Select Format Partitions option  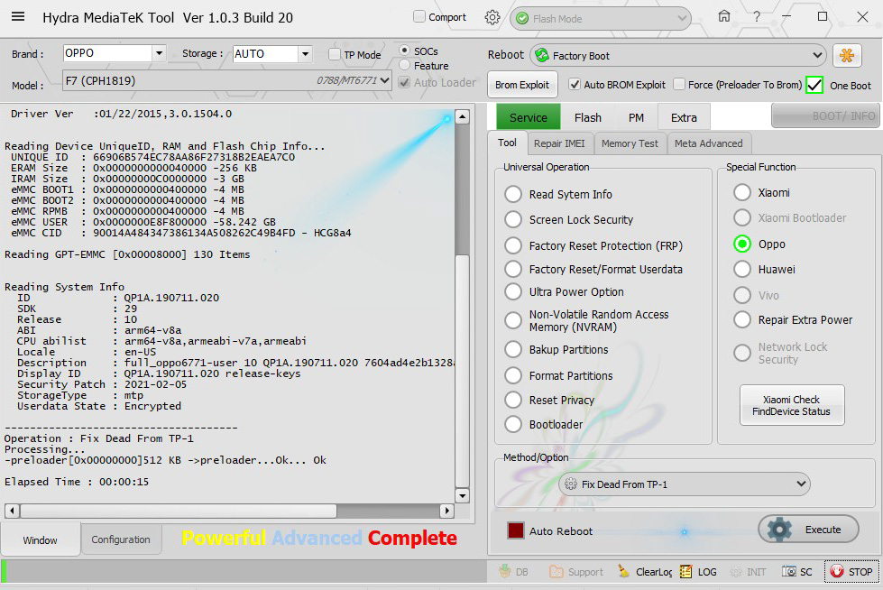[x=513, y=375]
